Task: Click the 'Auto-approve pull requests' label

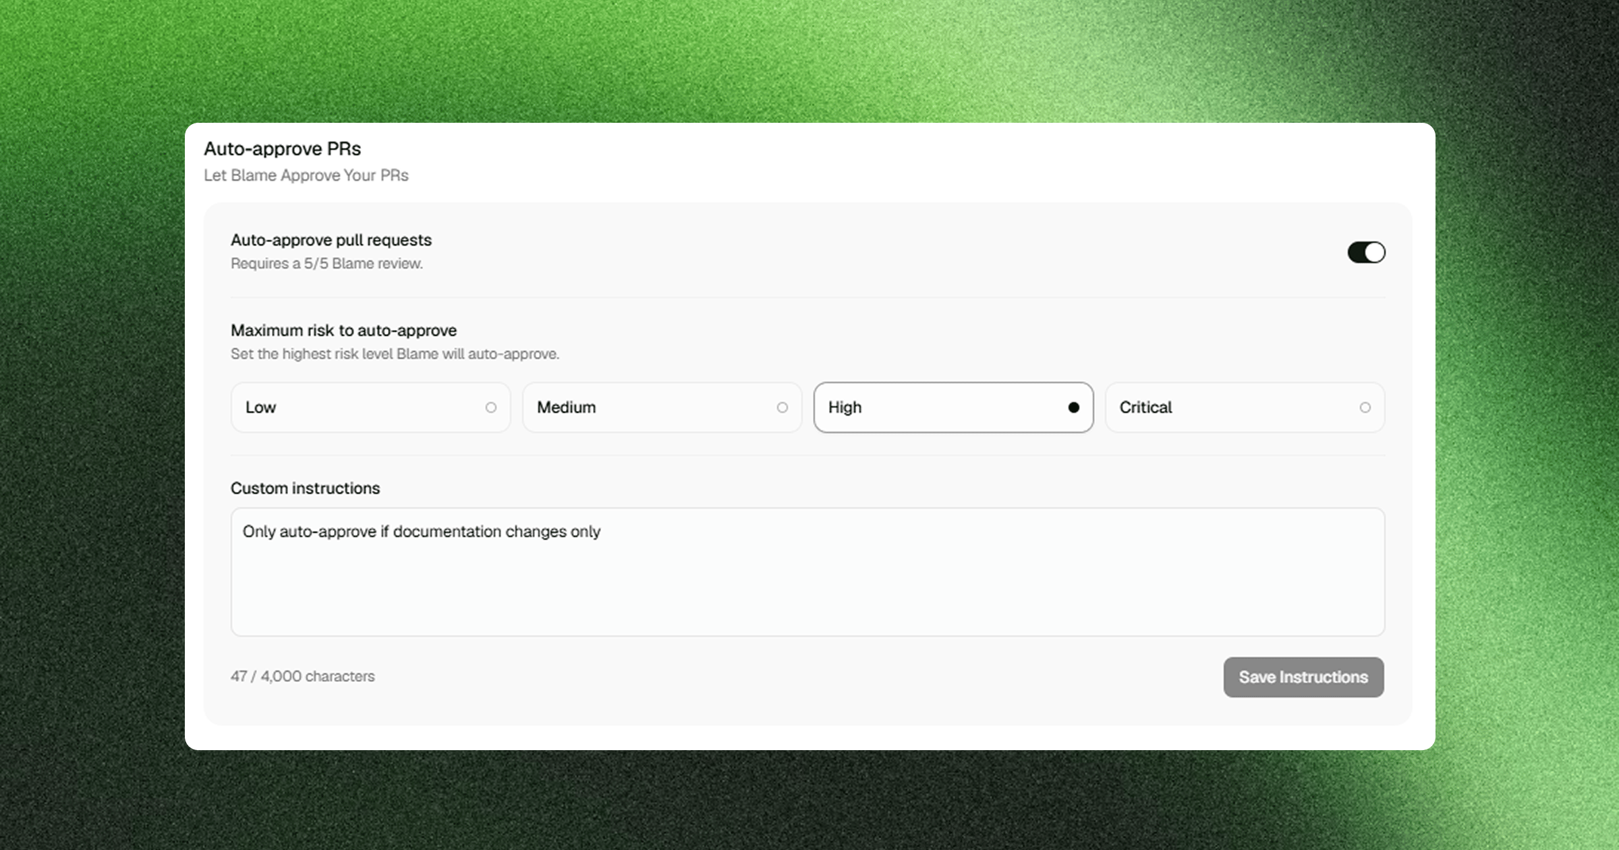Action: click(x=331, y=240)
